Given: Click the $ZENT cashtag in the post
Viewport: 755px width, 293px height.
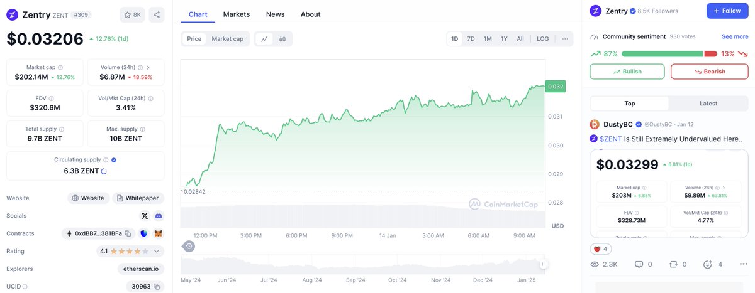Looking at the screenshot, I should coord(611,139).
